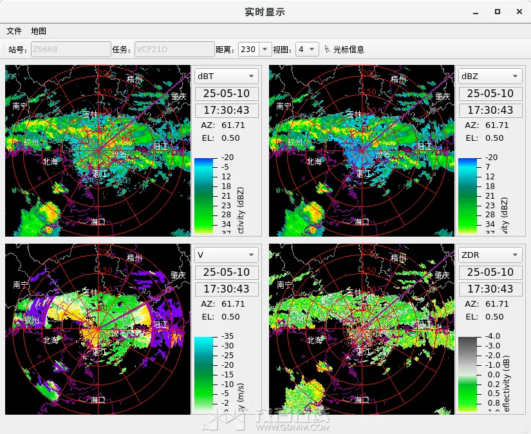The width and height of the screenshot is (531, 434).
Task: Open the 文件 menu
Action: pyautogui.click(x=14, y=31)
